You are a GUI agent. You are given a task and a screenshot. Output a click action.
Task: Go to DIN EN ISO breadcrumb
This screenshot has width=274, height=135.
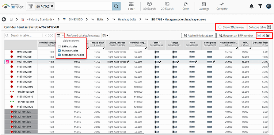75,19
